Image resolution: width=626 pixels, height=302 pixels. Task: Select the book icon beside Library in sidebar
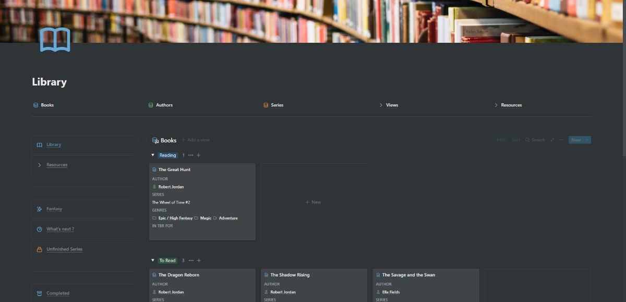pyautogui.click(x=40, y=144)
